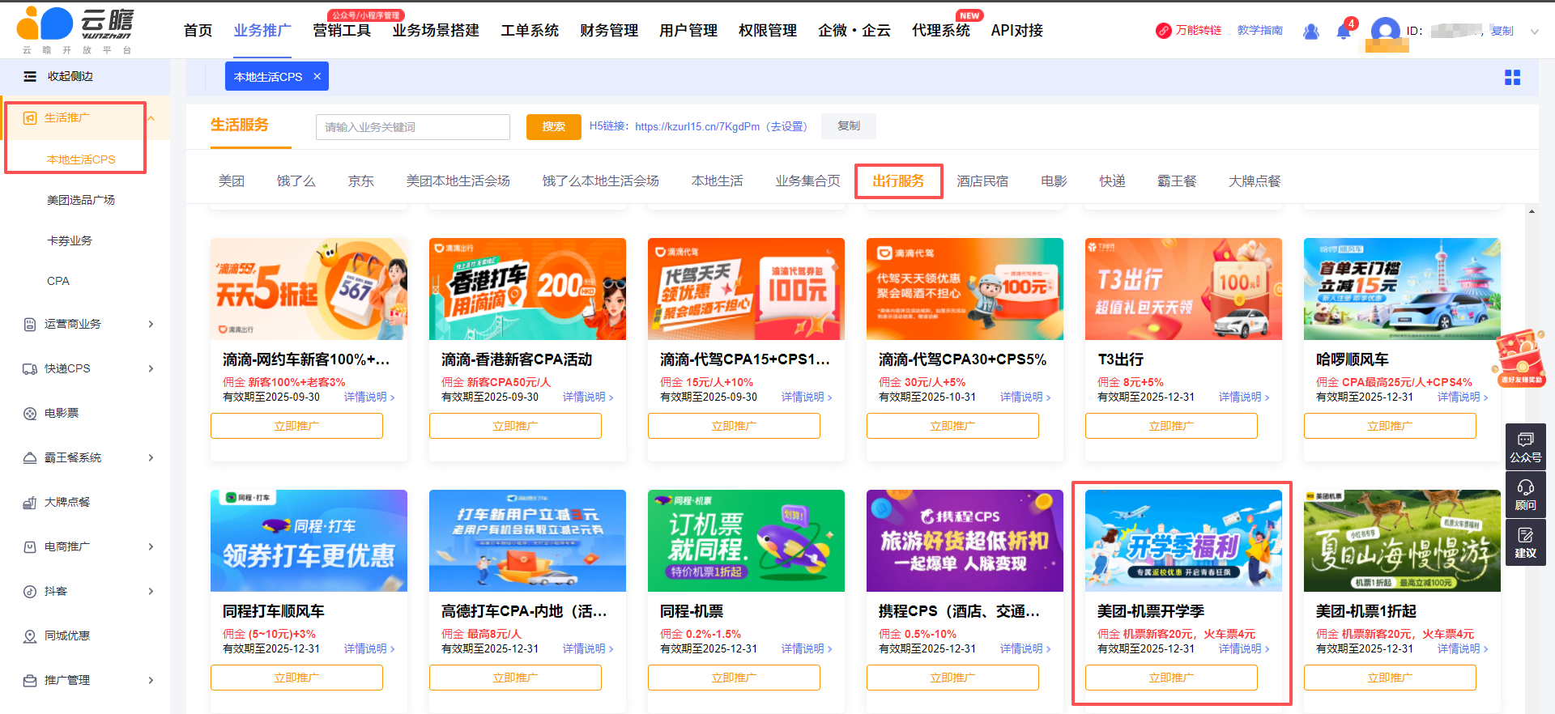1555x714 pixels.
Task: Click the 霸王餐系统 sidebar icon
Action: pos(30,457)
